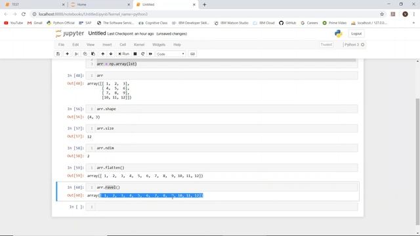The width and height of the screenshot is (420, 236).
Task: Click the Python logo icon
Action: coord(339,33)
